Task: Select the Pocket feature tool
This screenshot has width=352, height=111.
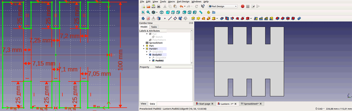Action: [x=222, y=18]
